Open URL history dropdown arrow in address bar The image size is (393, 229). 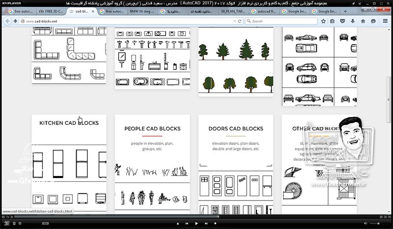point(235,21)
